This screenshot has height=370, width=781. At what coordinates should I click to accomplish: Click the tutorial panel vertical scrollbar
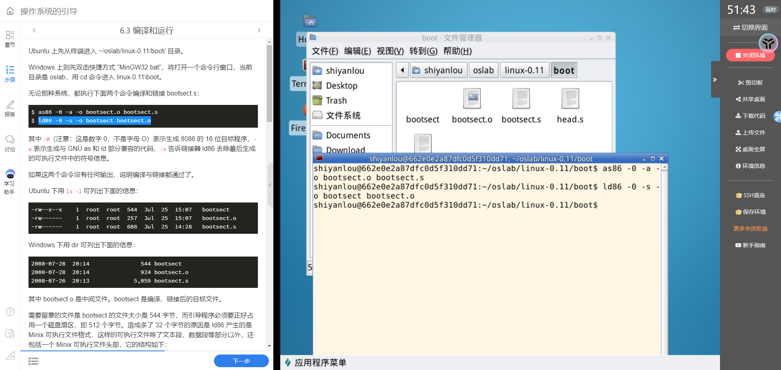tap(269, 83)
